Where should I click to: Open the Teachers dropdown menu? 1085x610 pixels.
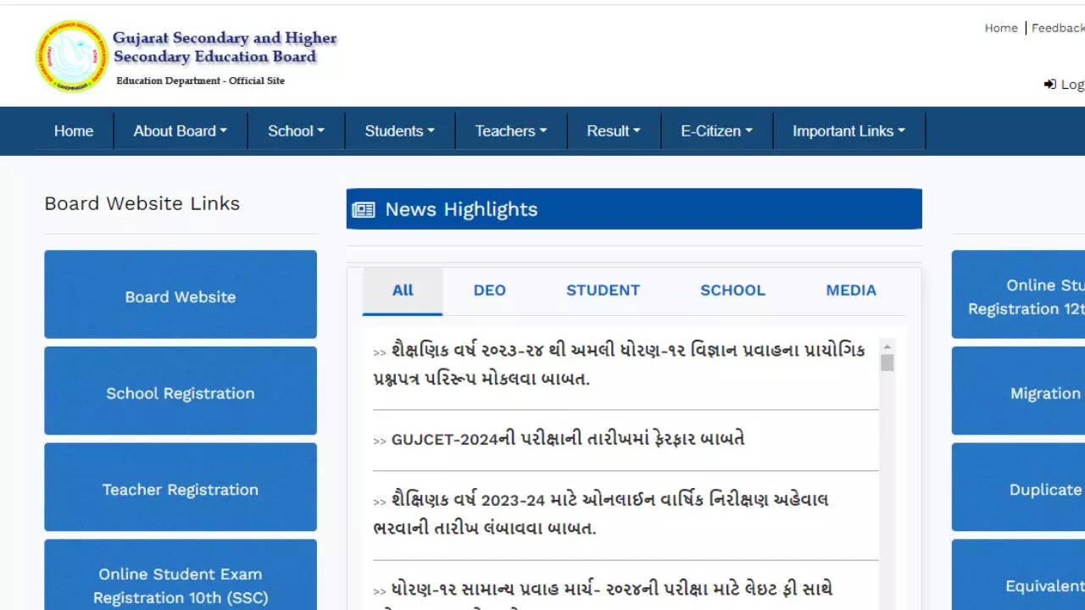point(510,131)
